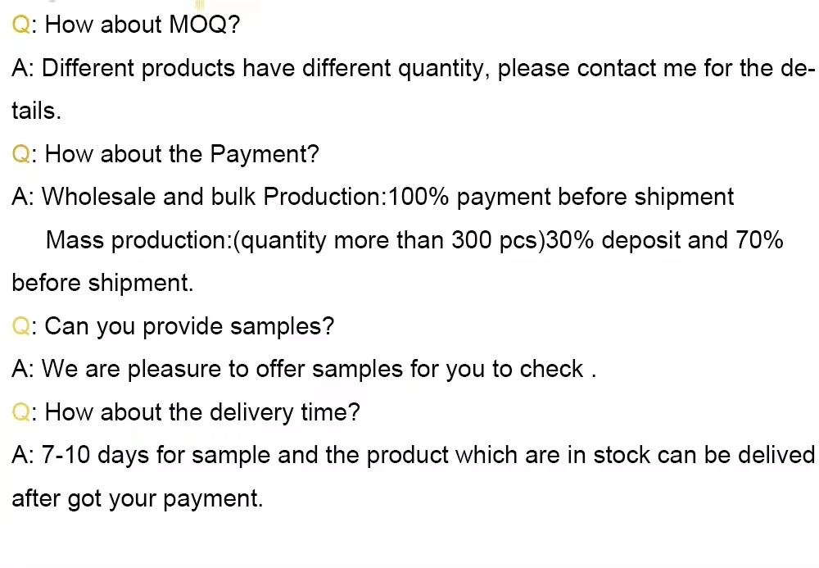Click the "after got your payment." line
This screenshot has height=568, width=819.
[138, 499]
